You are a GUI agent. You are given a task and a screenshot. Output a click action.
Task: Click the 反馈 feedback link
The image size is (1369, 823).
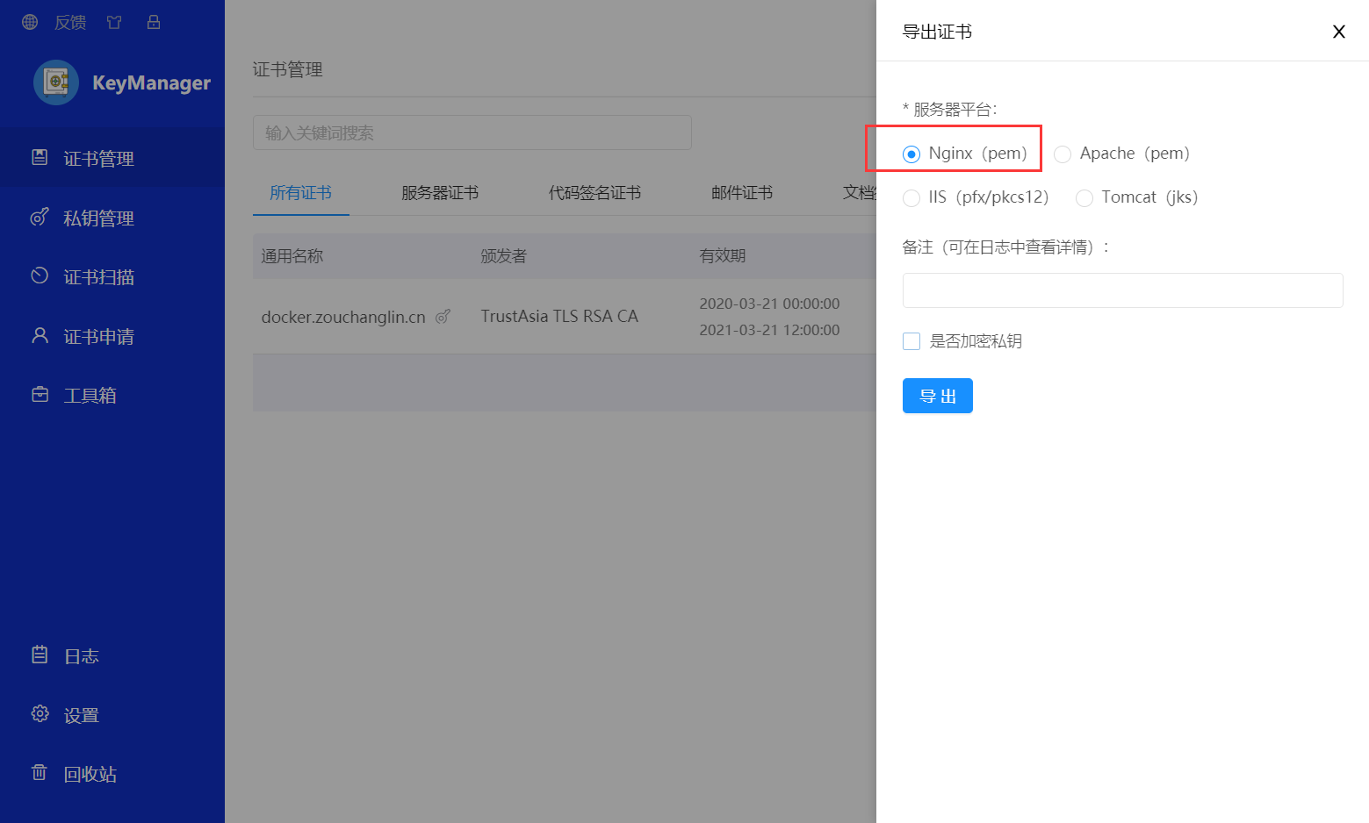[70, 22]
